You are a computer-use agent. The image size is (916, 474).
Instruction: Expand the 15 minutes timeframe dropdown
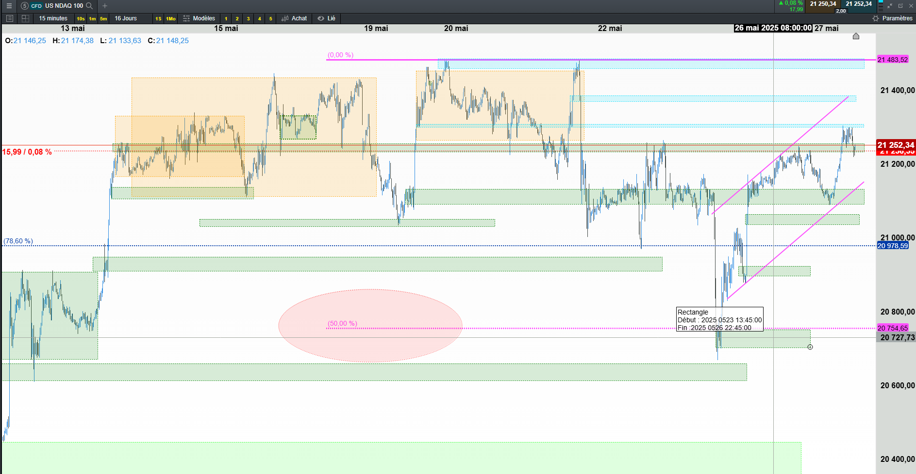coord(53,18)
